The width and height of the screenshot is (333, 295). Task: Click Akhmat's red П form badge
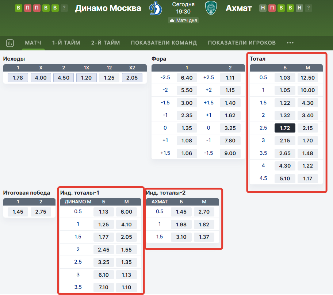click(x=272, y=8)
